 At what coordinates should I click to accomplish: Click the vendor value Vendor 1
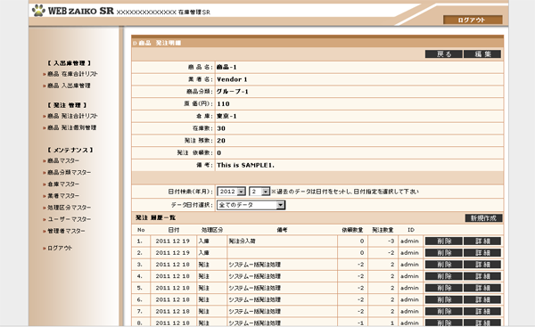[x=232, y=79]
